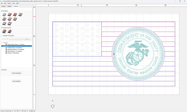Open the Help menu
This screenshot has height=112, width=187.
(x=17, y=3)
